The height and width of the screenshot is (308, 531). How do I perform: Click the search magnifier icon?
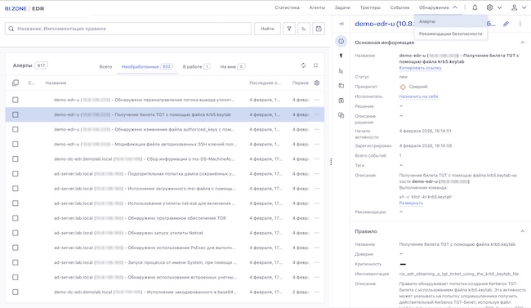tap(11, 29)
